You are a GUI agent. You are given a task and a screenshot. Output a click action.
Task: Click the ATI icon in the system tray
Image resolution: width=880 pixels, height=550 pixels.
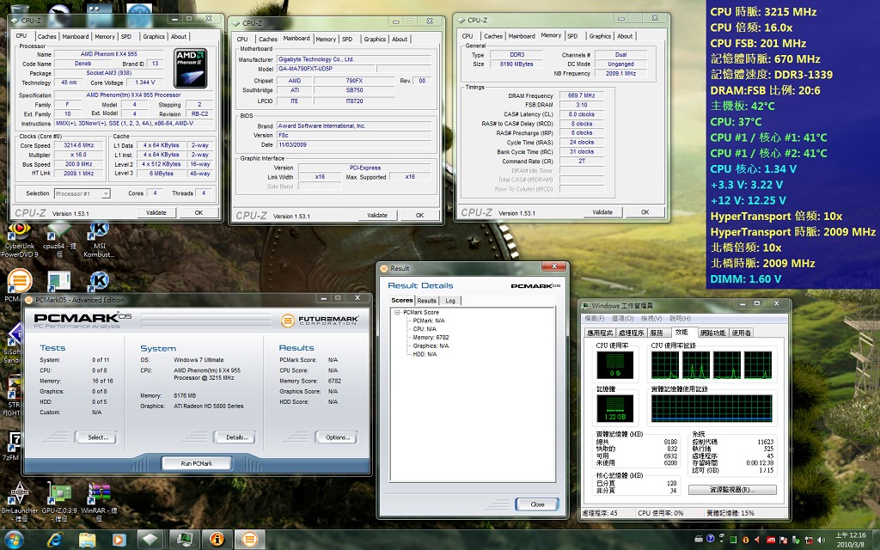(x=771, y=540)
